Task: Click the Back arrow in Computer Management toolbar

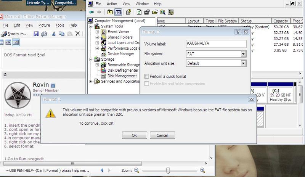Action: pos(91,12)
